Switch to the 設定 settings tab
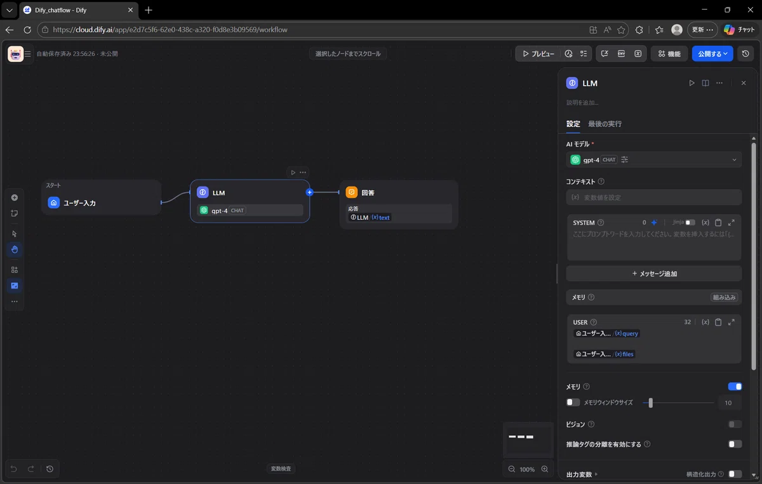The image size is (762, 484). 573,124
